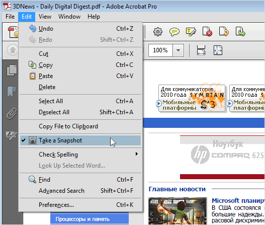Click the Ctrl+K shortcut text in menu

pyautogui.click(x=125, y=205)
